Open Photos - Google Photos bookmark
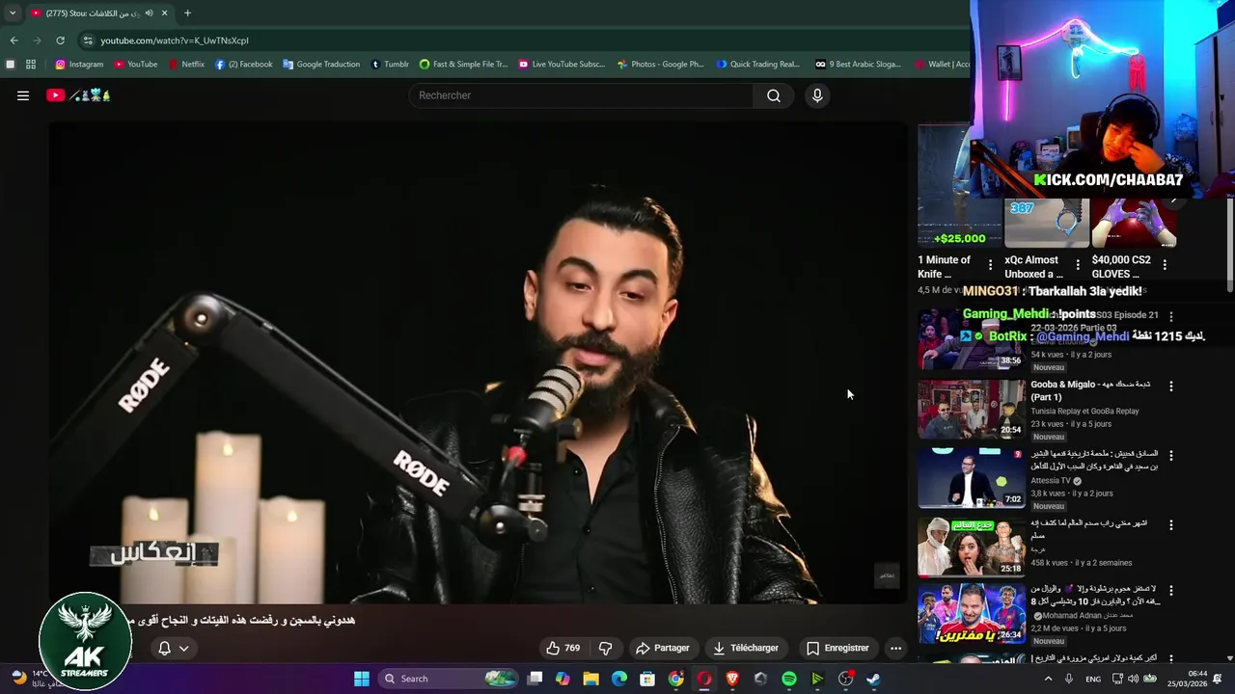Viewport: 1235px width, 694px height. pyautogui.click(x=660, y=65)
